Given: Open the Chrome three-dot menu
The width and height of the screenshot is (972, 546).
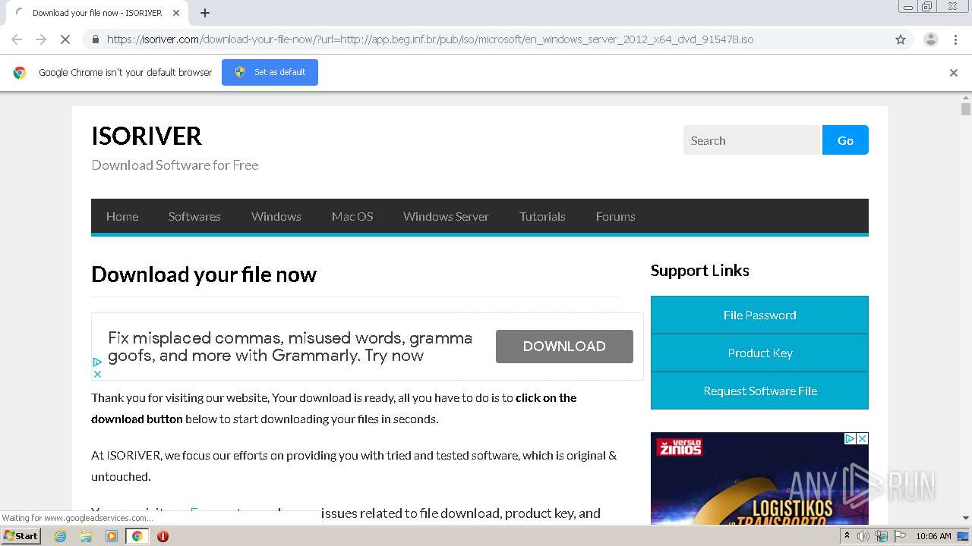Looking at the screenshot, I should (955, 39).
